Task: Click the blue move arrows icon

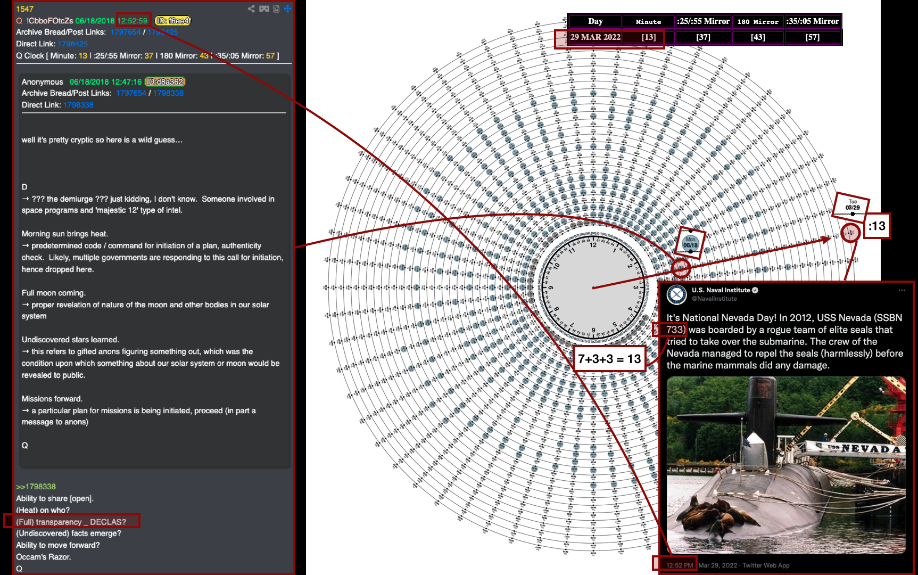Action: pyautogui.click(x=287, y=9)
